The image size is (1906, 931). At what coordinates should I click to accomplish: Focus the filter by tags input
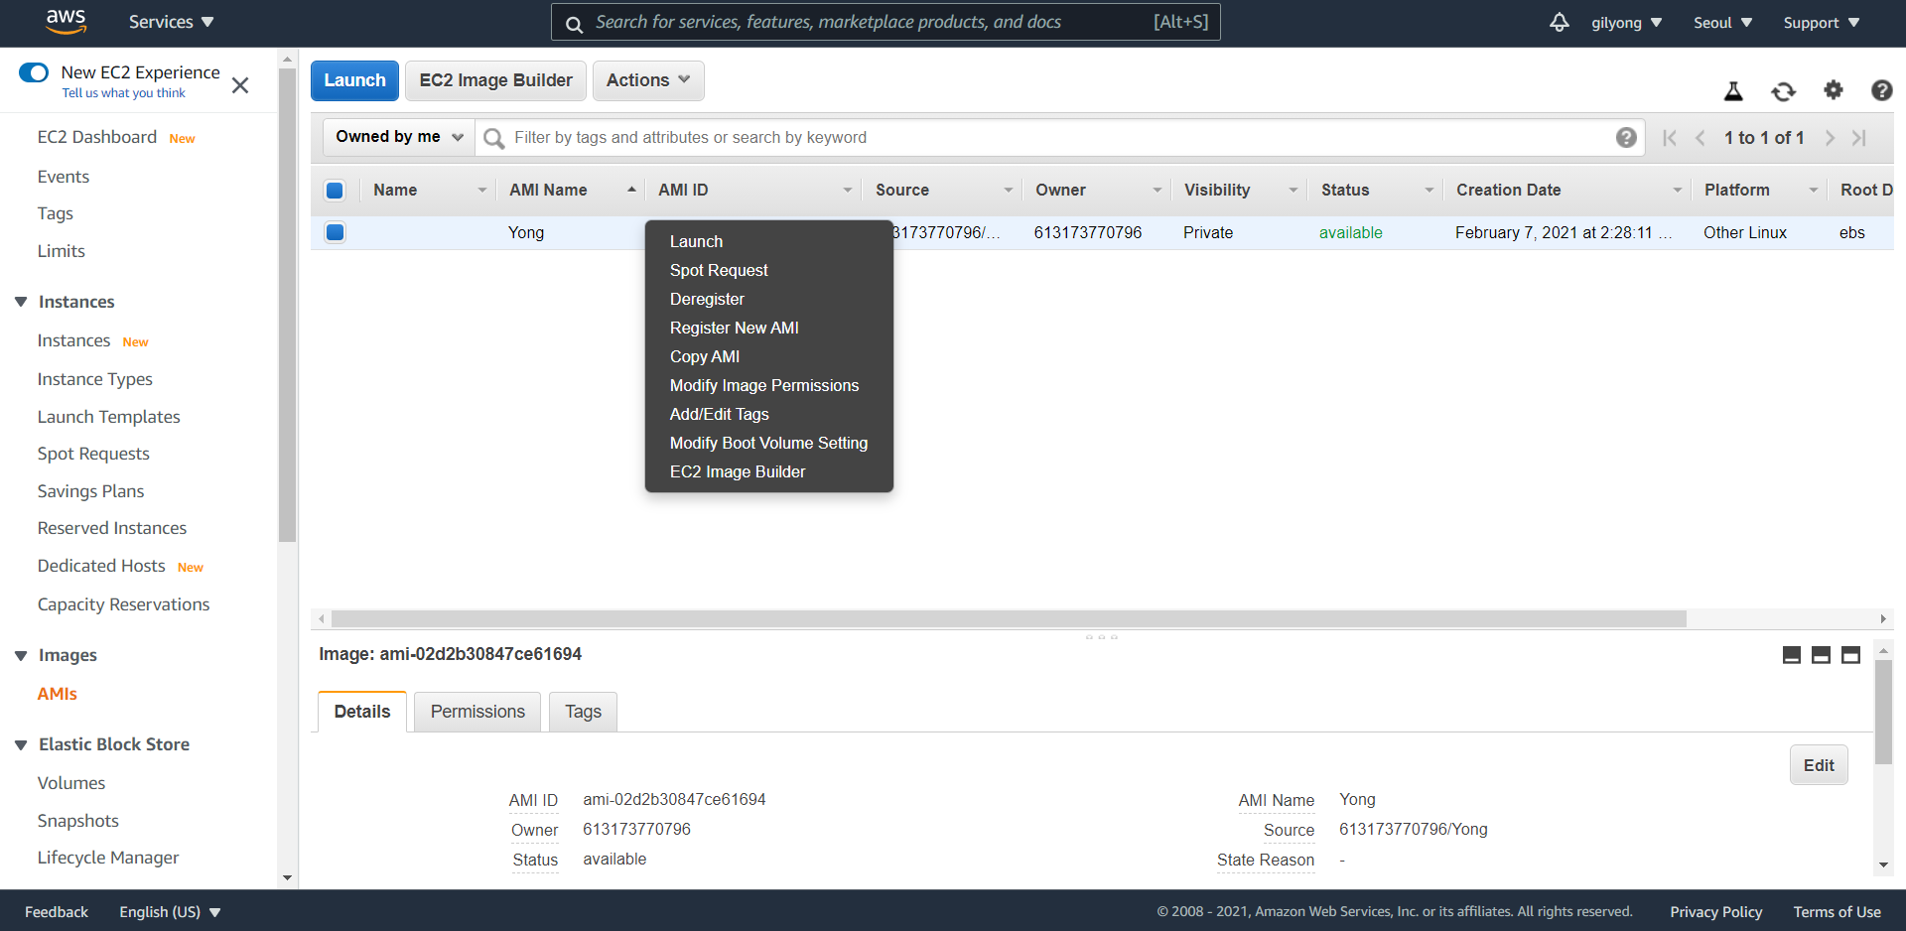tap(1058, 138)
